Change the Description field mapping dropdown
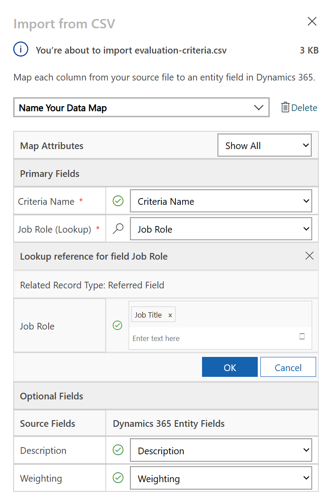The image size is (336, 502). (221, 451)
